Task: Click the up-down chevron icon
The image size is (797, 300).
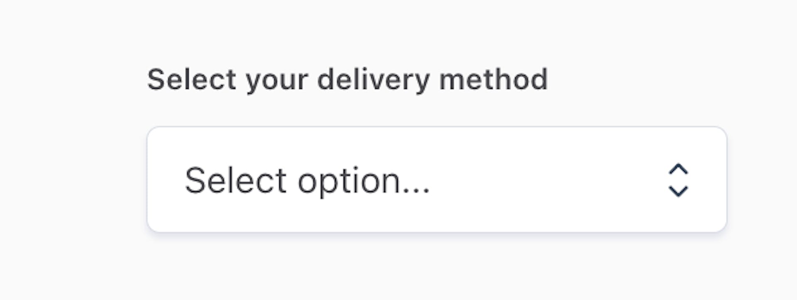Action: pos(678,180)
